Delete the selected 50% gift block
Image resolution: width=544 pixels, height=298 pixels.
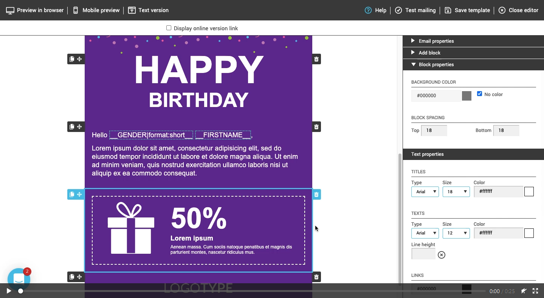316,194
